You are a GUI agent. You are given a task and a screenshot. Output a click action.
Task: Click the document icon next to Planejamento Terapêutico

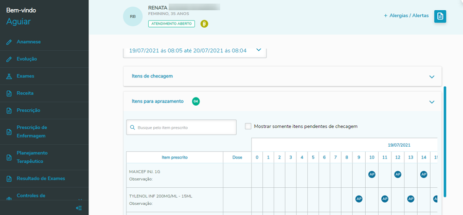[9, 158]
